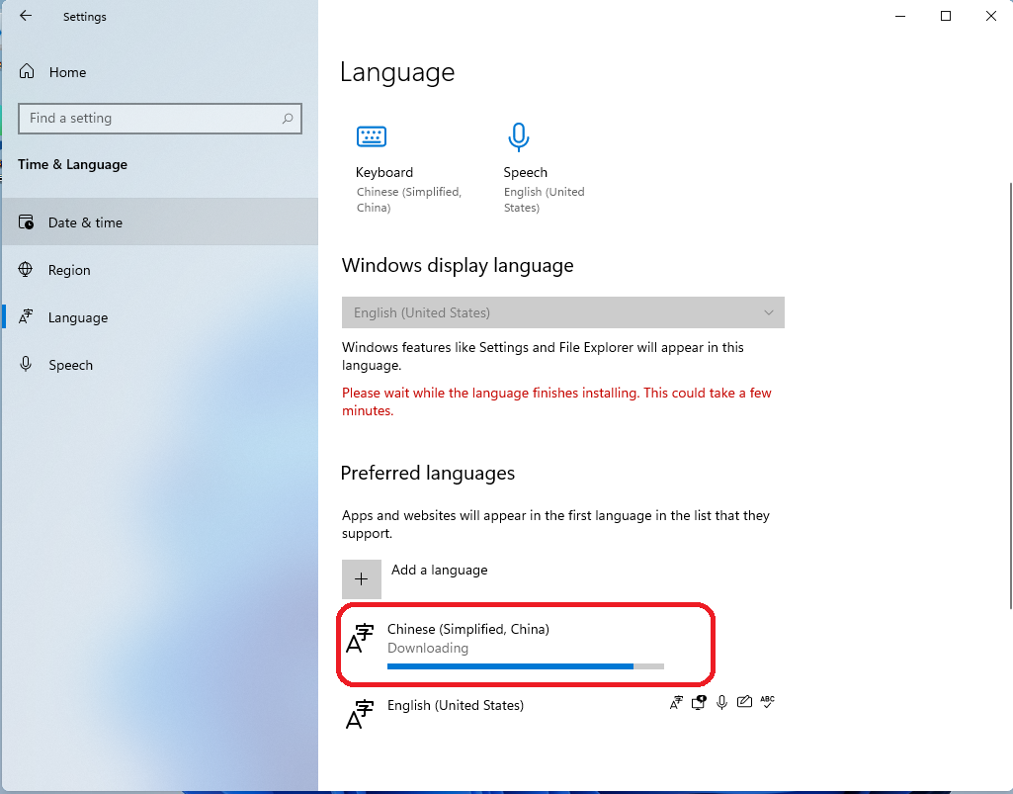The image size is (1013, 794).
Task: Click Add a language
Action: point(439,570)
